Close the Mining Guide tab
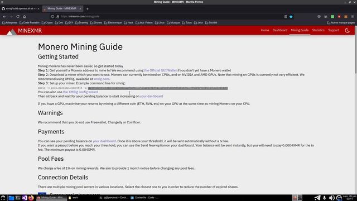 pyautogui.click(x=80, y=9)
